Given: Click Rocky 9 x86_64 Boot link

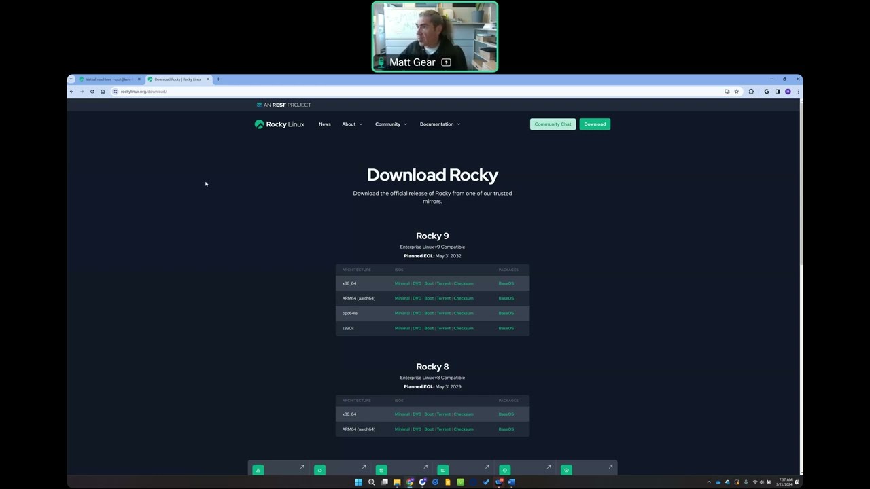Looking at the screenshot, I should coord(429,283).
